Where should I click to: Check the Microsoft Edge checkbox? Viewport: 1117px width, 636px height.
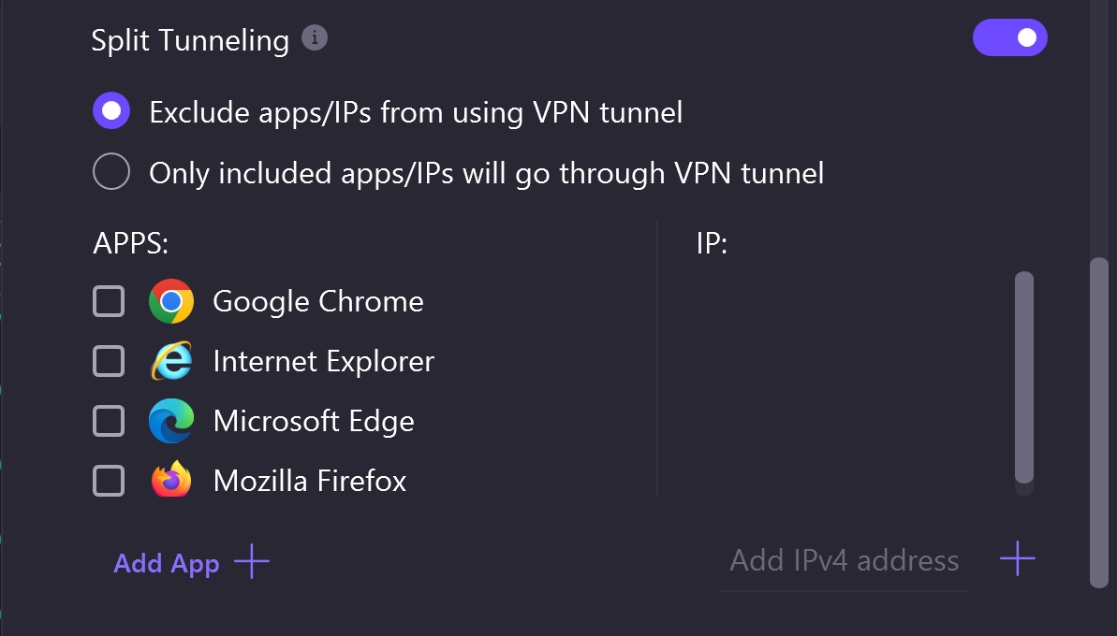click(109, 420)
